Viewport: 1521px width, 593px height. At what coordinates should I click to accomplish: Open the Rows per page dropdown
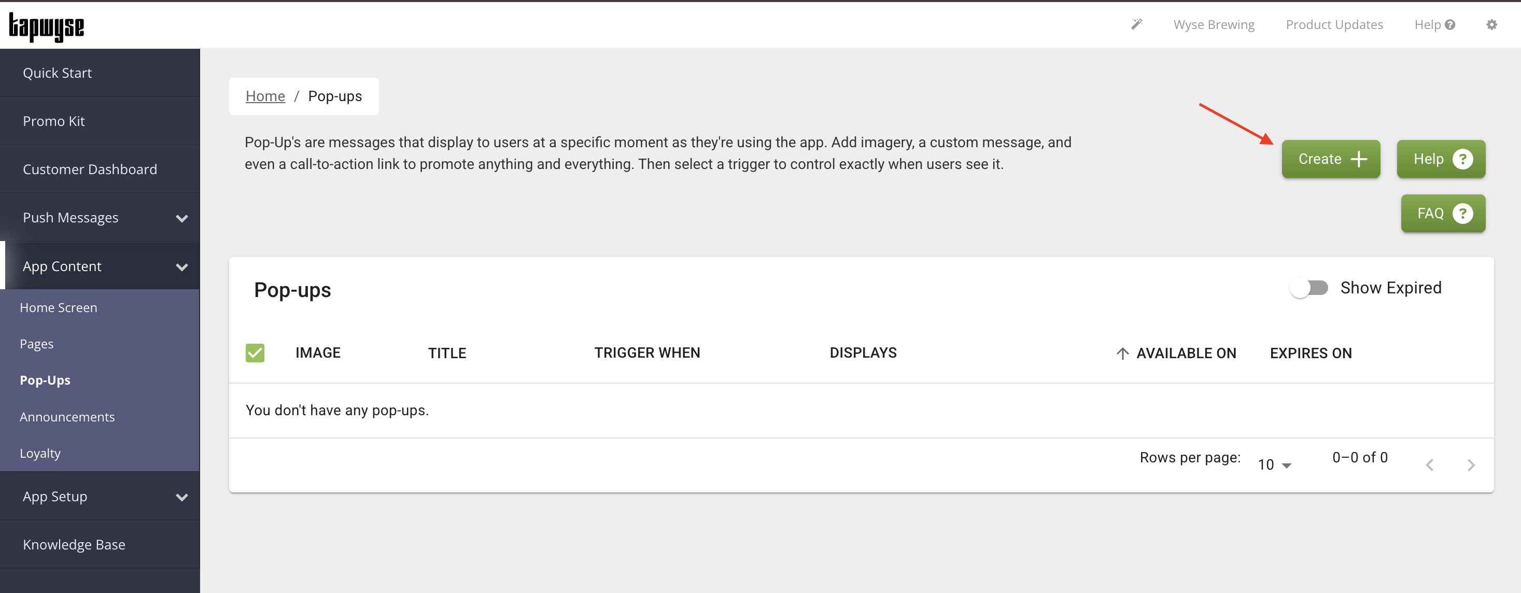[1274, 465]
